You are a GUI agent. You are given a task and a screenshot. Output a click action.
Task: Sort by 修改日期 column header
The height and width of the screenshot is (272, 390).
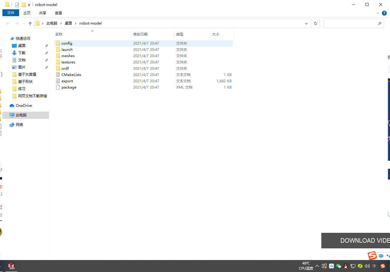pos(140,34)
